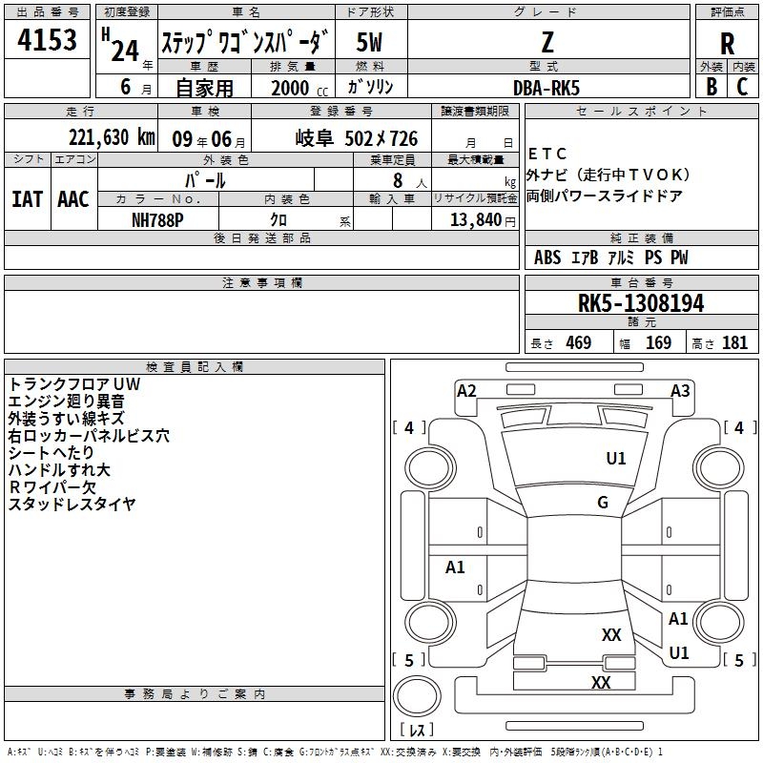Image resolution: width=763 pixels, height=763 pixels.
Task: Click the U1 mark on the hood
Action: pyautogui.click(x=615, y=458)
